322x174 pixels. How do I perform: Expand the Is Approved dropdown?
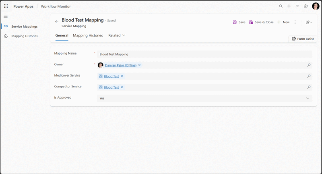308,98
